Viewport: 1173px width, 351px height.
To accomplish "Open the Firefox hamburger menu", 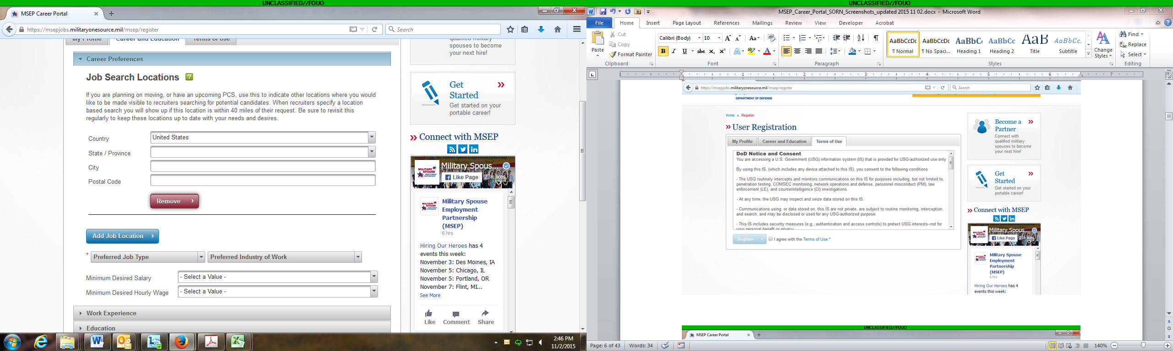I will pos(577,29).
